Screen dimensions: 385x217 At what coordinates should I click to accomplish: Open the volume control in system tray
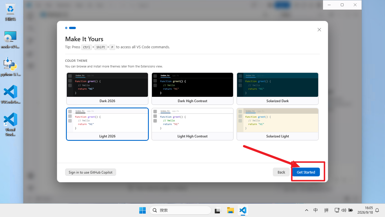coord(344,210)
